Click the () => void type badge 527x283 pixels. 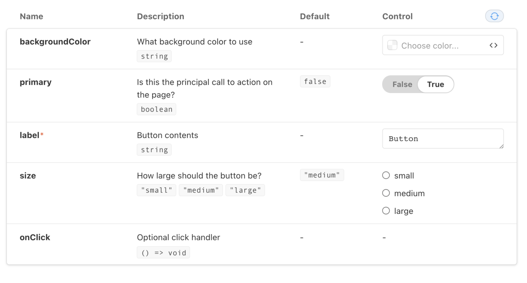pos(163,253)
